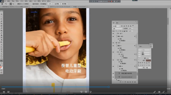
Task: Select the Eyedropper tool
Action: point(2,28)
